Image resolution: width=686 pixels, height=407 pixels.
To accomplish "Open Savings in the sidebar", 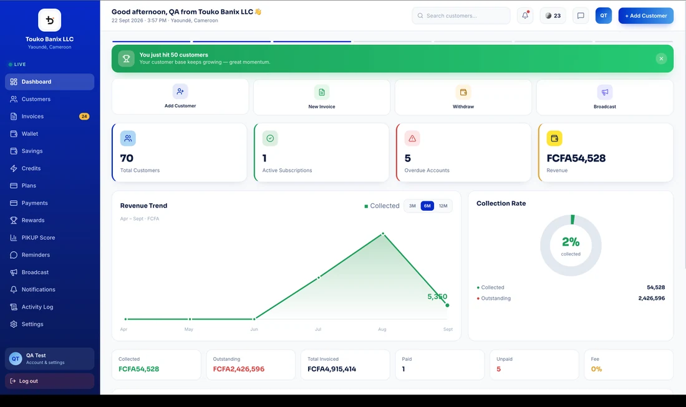I will [x=49, y=151].
